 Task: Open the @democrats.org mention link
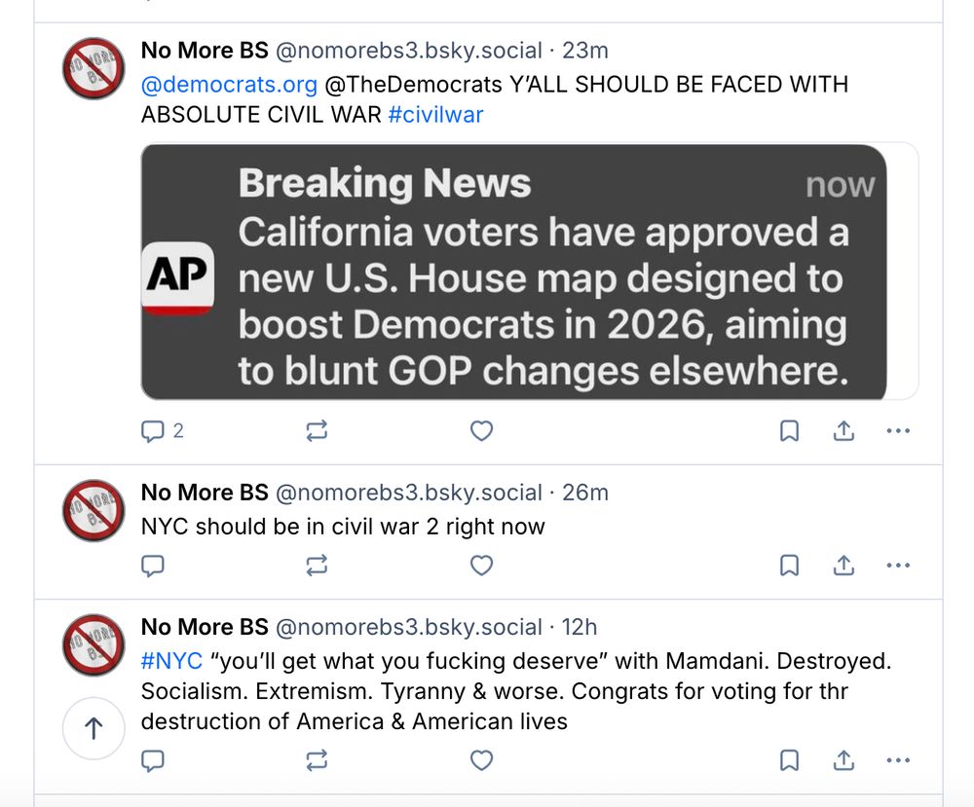click(229, 85)
